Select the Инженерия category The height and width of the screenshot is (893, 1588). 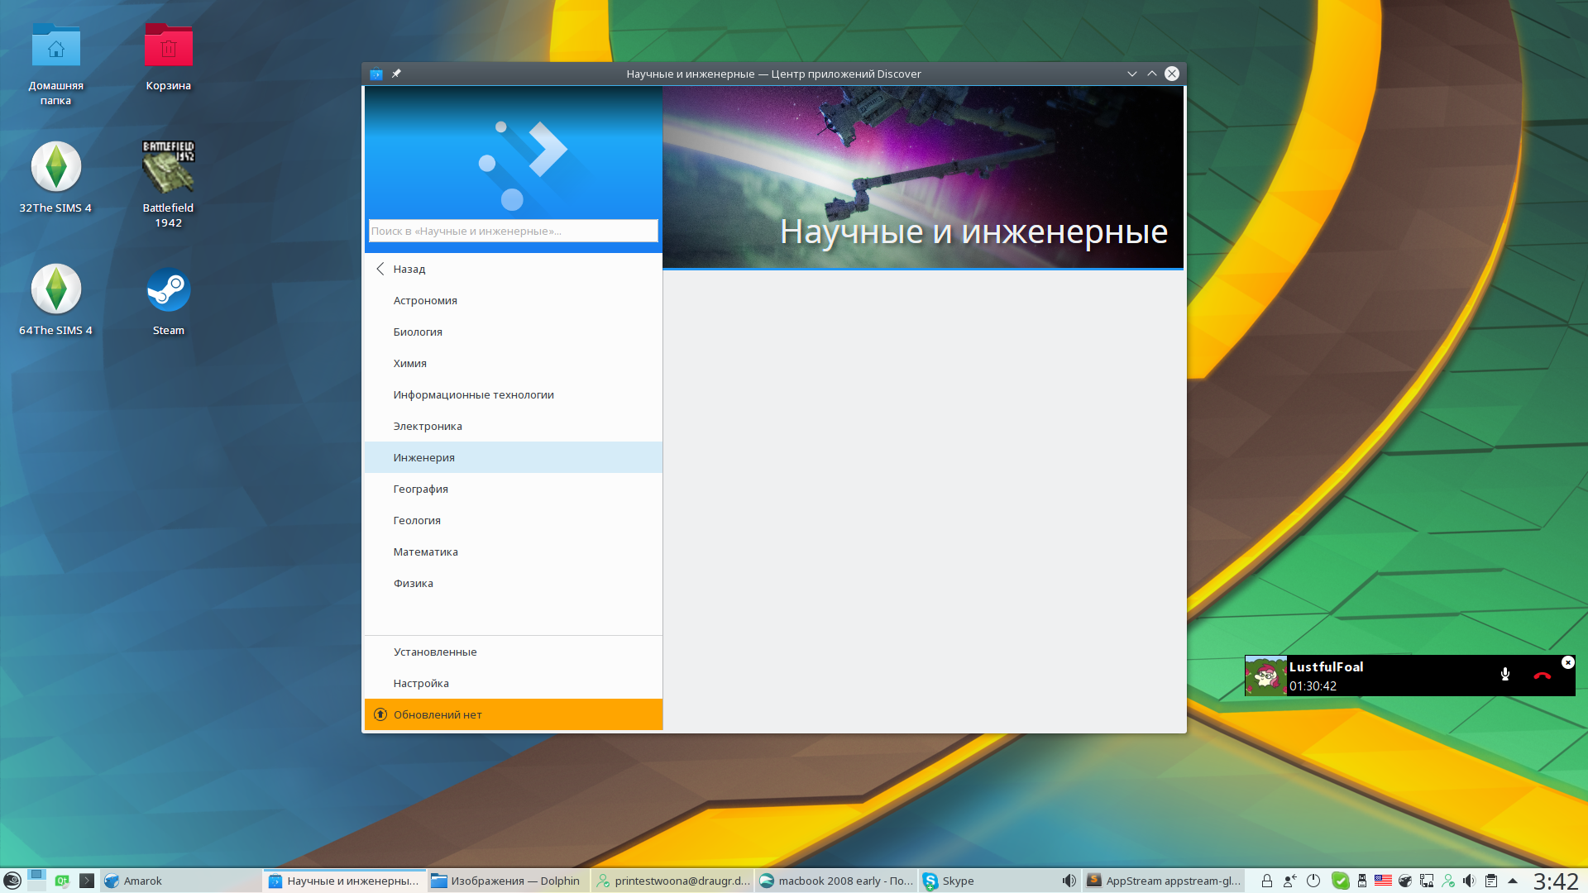[x=513, y=457]
